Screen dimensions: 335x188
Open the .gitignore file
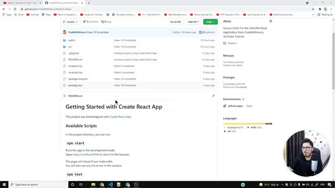pos(74,53)
